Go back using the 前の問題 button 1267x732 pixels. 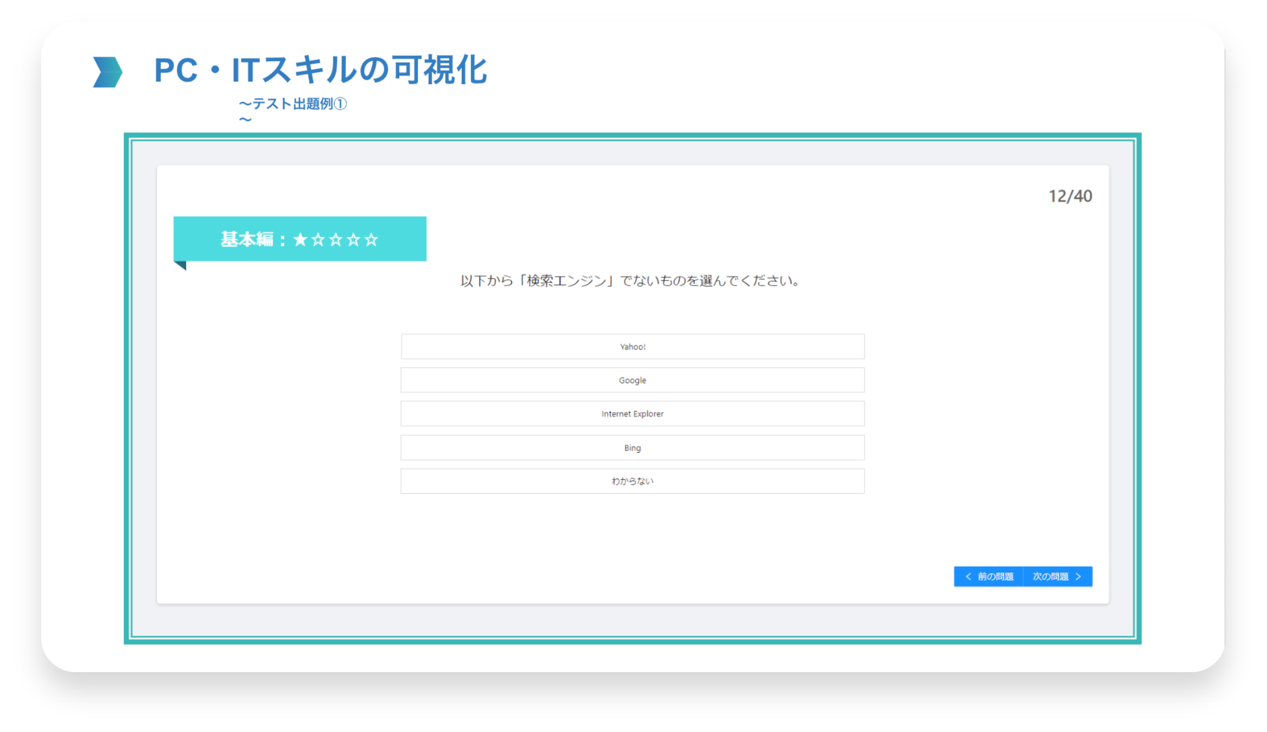995,576
